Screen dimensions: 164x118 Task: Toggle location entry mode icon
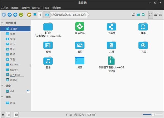tap(134, 15)
